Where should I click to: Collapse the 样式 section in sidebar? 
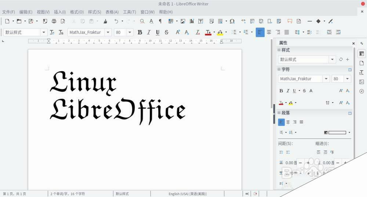[279, 50]
